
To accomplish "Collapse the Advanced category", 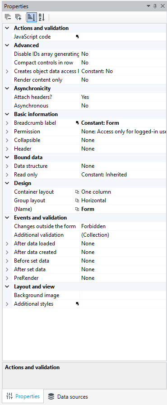I will (x=7, y=45).
